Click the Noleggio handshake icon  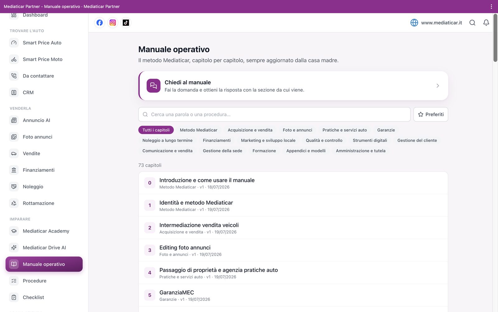click(x=14, y=187)
